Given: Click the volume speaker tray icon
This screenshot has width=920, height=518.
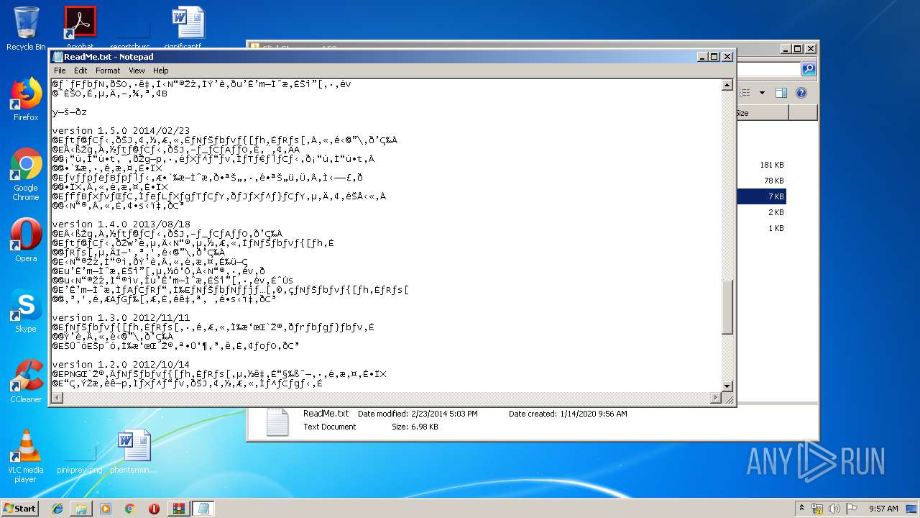Looking at the screenshot, I should [x=835, y=509].
